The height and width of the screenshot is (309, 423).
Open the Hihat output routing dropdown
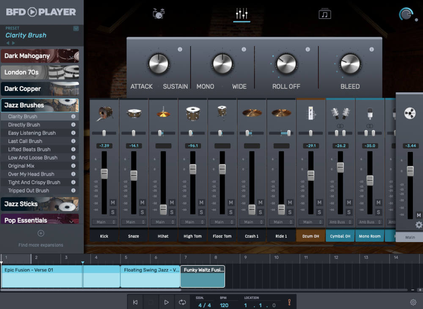tap(163, 222)
